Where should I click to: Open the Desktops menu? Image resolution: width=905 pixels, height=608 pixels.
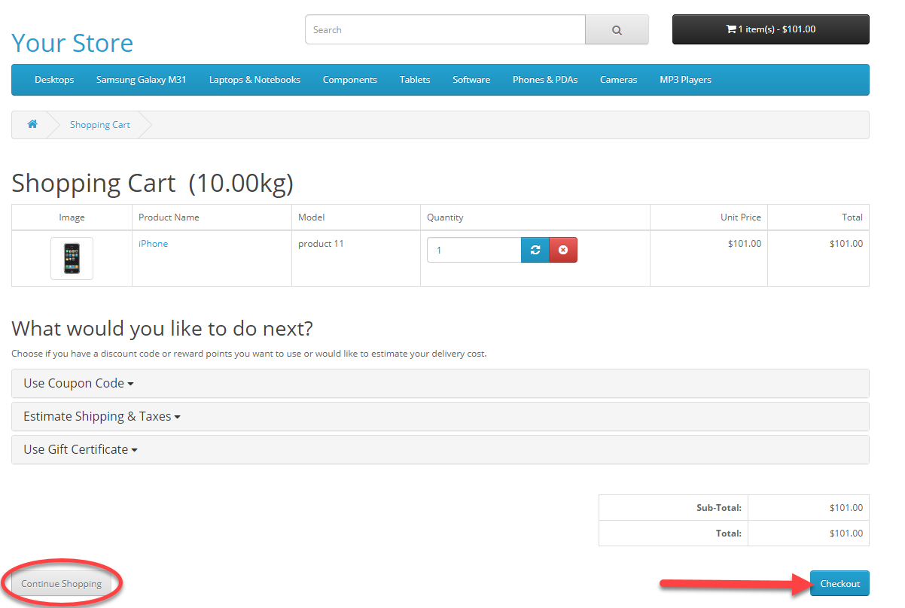[x=54, y=80]
